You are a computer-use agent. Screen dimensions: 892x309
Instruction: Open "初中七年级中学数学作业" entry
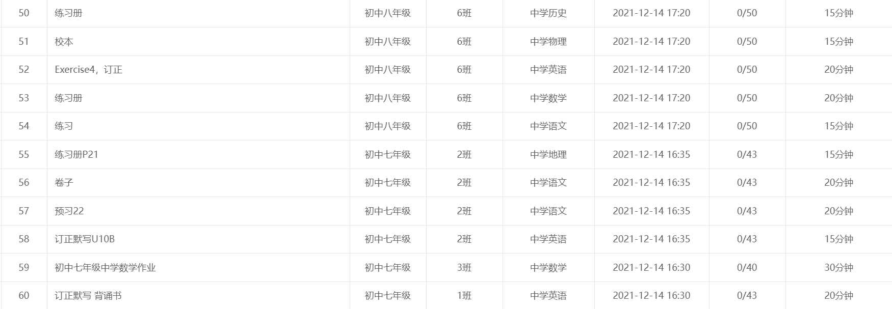pyautogui.click(x=105, y=267)
